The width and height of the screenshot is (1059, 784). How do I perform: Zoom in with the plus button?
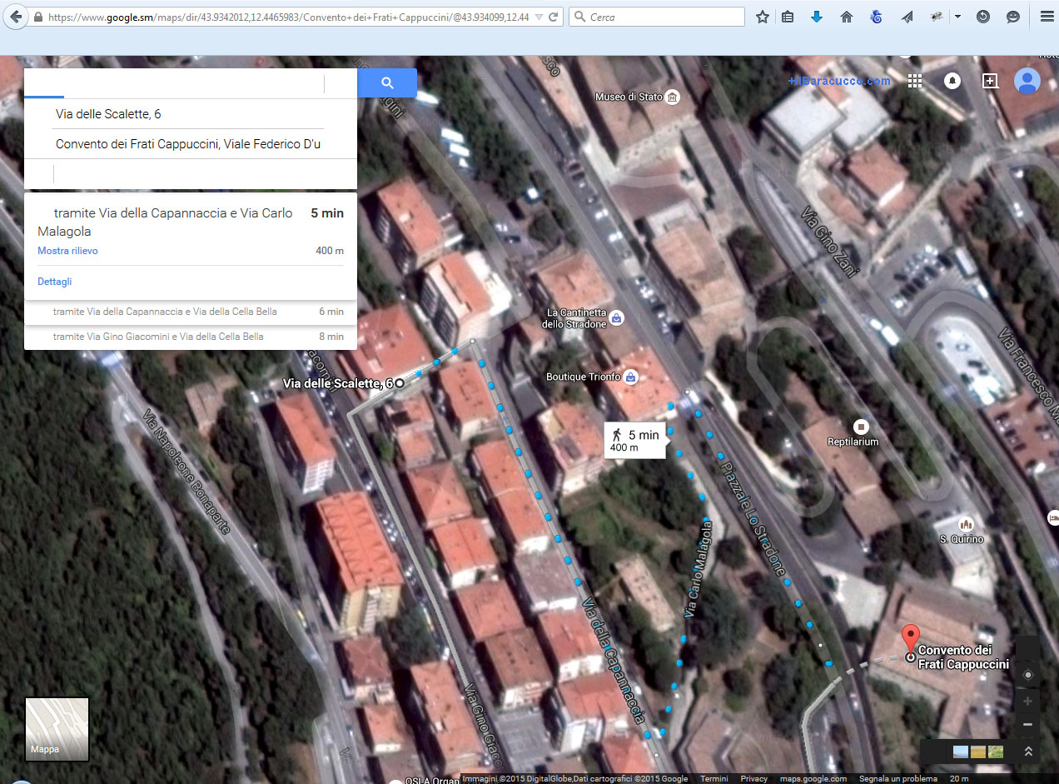[1027, 702]
